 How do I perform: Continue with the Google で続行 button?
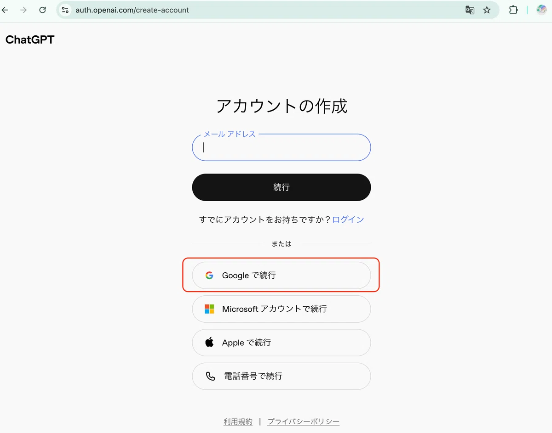coord(282,276)
